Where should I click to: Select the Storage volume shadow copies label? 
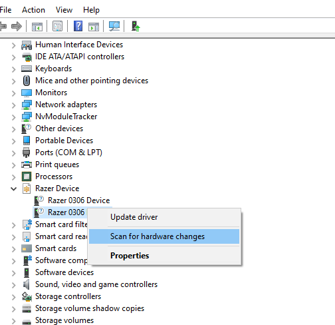[x=90, y=308]
